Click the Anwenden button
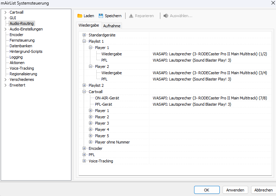Image resolution: width=276 pixels, height=196 pixels. click(x=235, y=190)
